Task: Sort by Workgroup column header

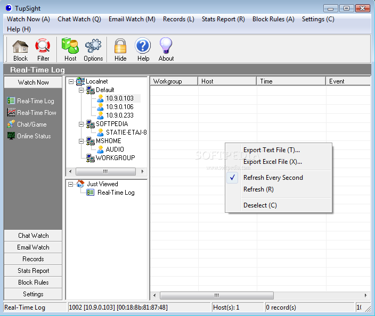Action: coord(174,81)
